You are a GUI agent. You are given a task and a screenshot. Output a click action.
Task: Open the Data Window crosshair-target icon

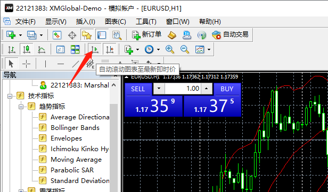pos(72,35)
